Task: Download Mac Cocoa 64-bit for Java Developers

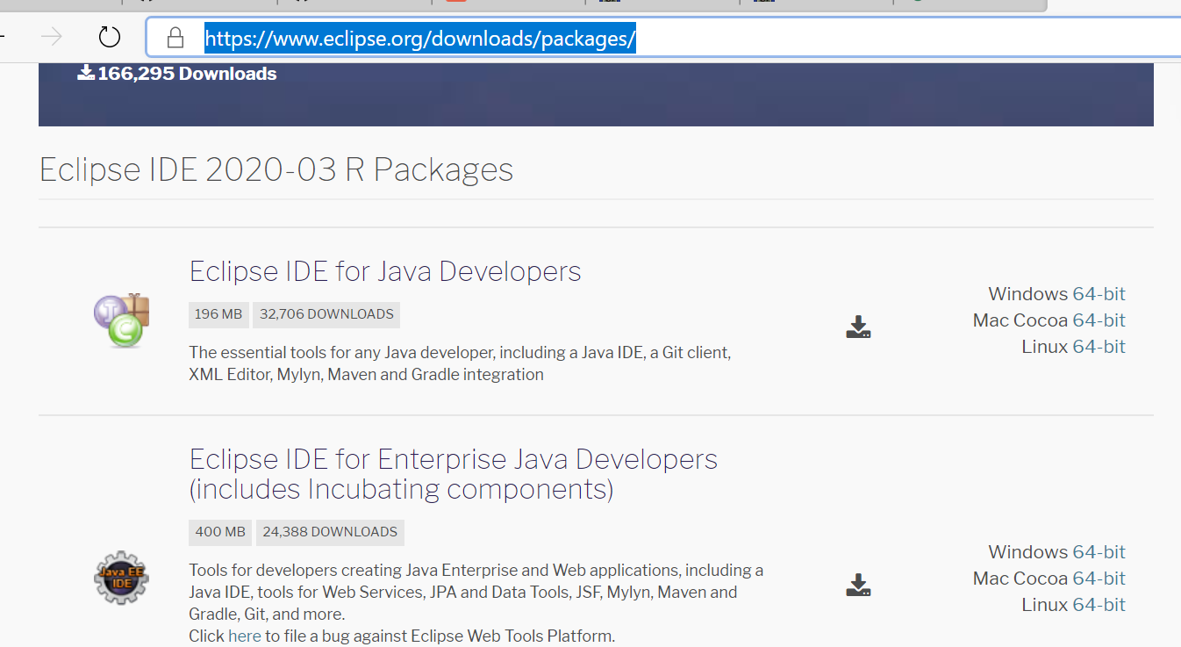Action: [1099, 320]
